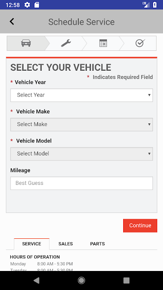The height and width of the screenshot is (290, 163).
Task: Open recent apps square button
Action: click(x=126, y=280)
